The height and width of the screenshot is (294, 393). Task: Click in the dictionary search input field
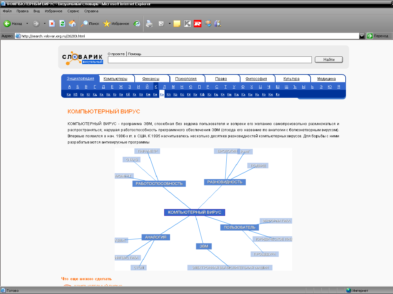[210, 60]
